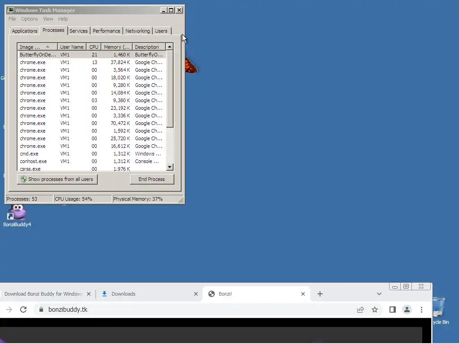The width and height of the screenshot is (459, 344).
Task: Select the cmd.exe process row
Action: (91, 154)
